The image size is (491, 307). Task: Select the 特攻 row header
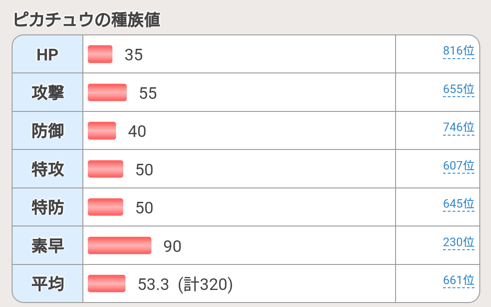(47, 169)
